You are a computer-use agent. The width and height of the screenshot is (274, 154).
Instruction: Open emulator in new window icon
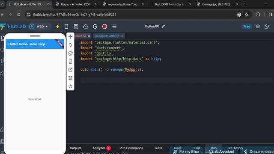[70, 70]
